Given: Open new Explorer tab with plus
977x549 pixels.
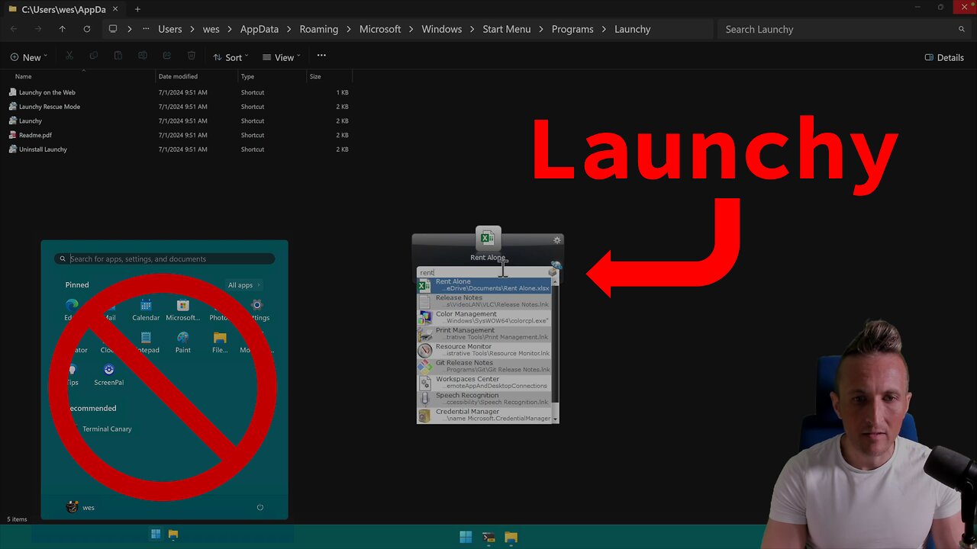Looking at the screenshot, I should coord(137,9).
